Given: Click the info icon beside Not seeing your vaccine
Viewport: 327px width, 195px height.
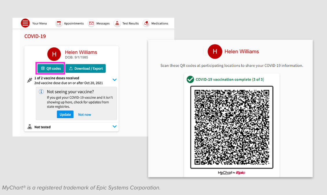Looking at the screenshot, I should (x=41, y=92).
